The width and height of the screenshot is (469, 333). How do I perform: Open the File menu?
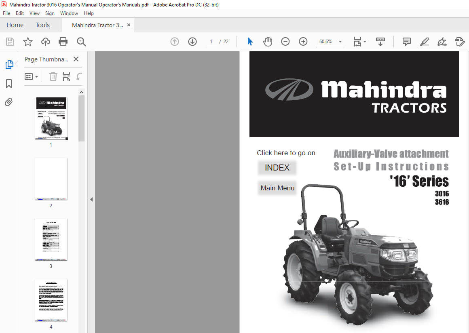tap(6, 13)
